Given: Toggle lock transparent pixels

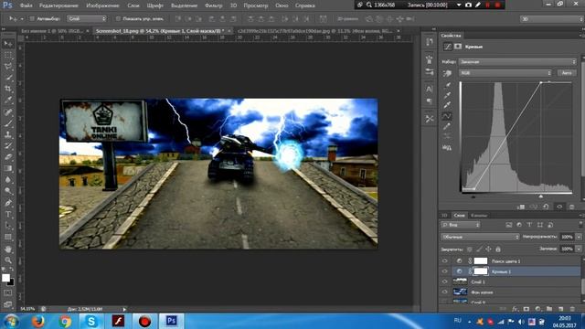Looking at the screenshot, I should coord(470,249).
